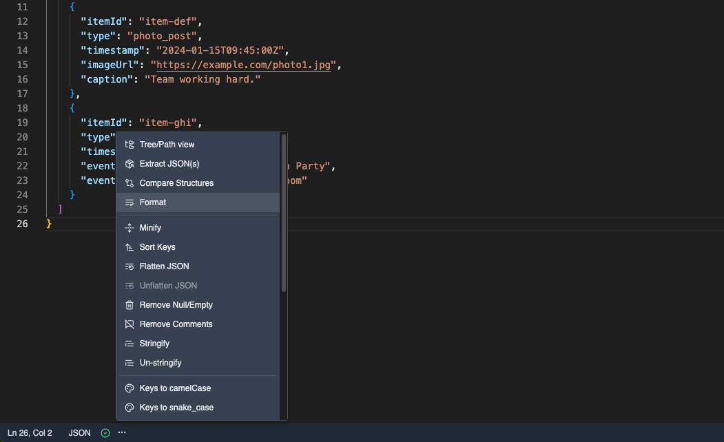Click the disabled Unflatten JSON entry

(x=199, y=286)
